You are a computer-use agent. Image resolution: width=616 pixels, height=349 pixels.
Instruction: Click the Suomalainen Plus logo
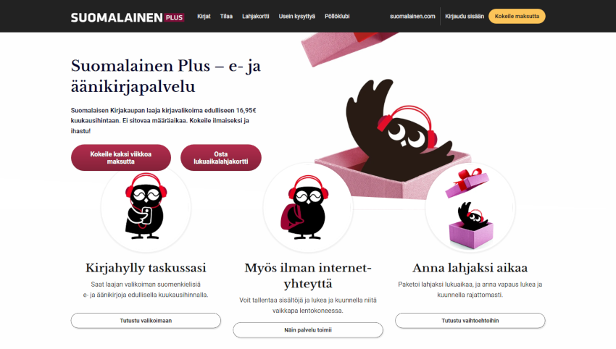(128, 17)
